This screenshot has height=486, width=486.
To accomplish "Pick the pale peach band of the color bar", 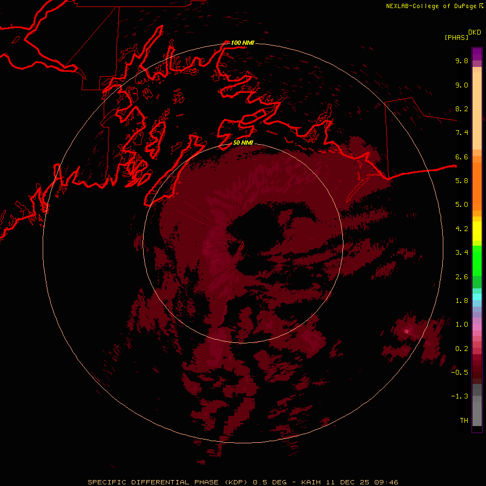I will [x=477, y=110].
